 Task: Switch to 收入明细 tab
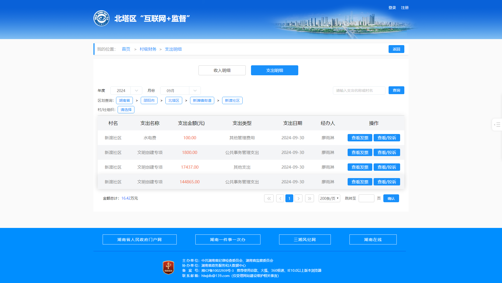pos(222,71)
